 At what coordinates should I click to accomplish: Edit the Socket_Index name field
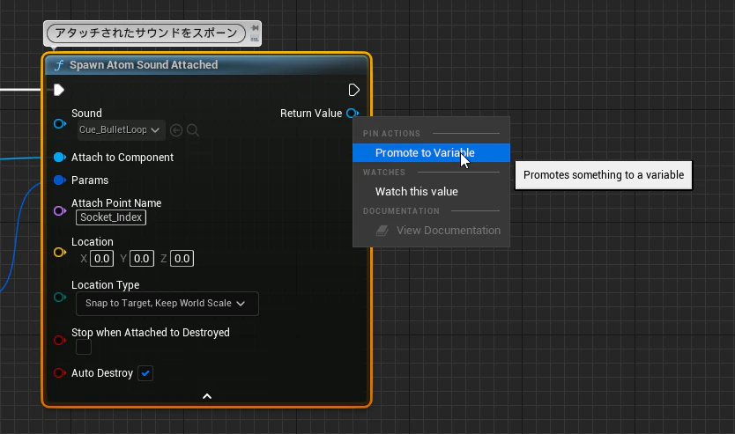coord(111,217)
